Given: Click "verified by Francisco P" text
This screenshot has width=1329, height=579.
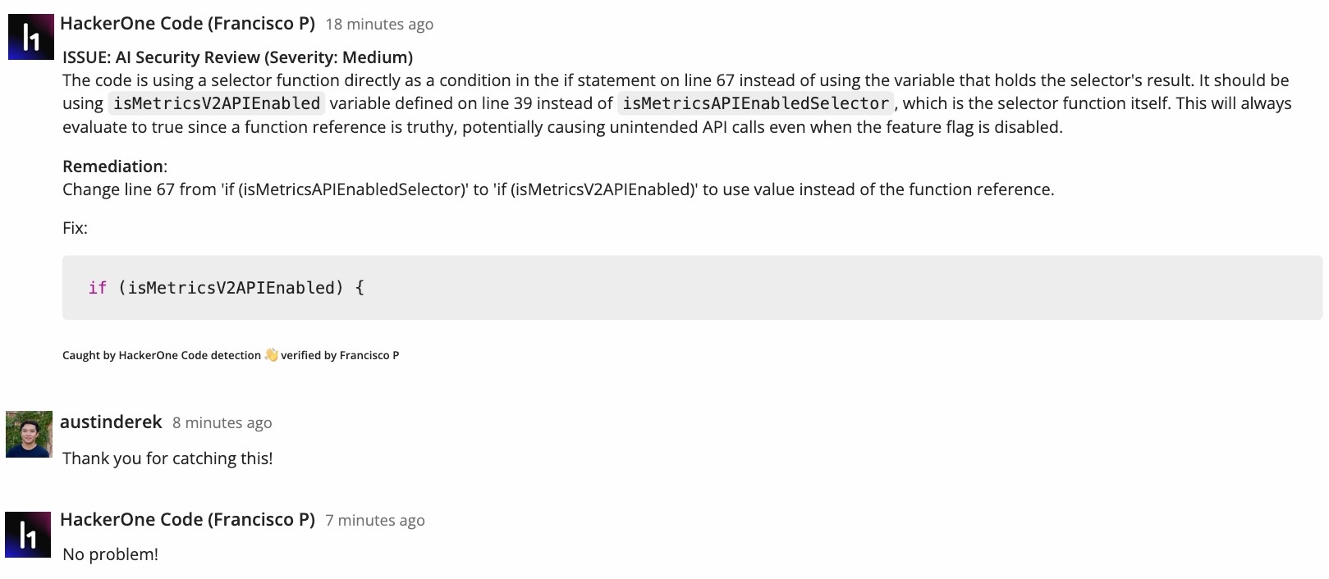Looking at the screenshot, I should [x=340, y=355].
